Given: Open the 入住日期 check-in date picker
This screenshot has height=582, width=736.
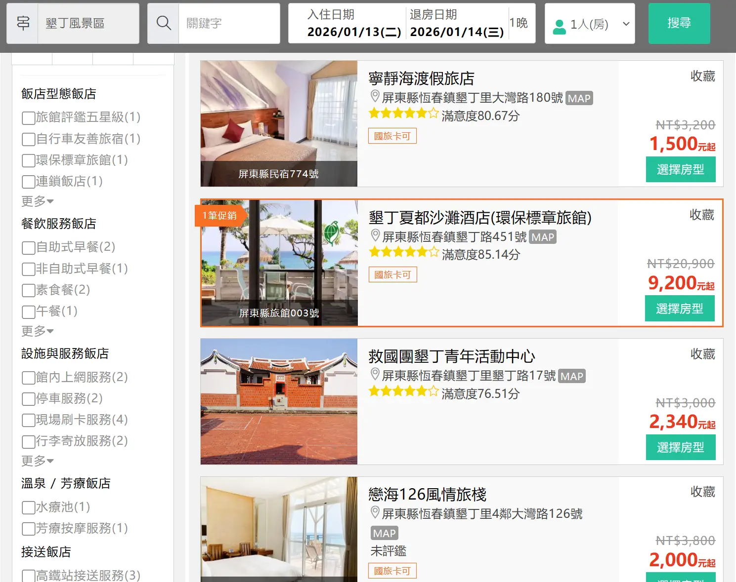Looking at the screenshot, I should (353, 24).
